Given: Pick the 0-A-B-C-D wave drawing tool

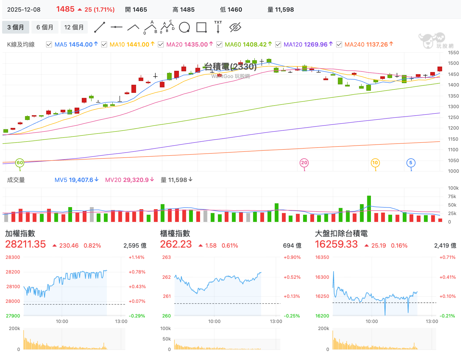Looking at the screenshot, I should 167,27.
